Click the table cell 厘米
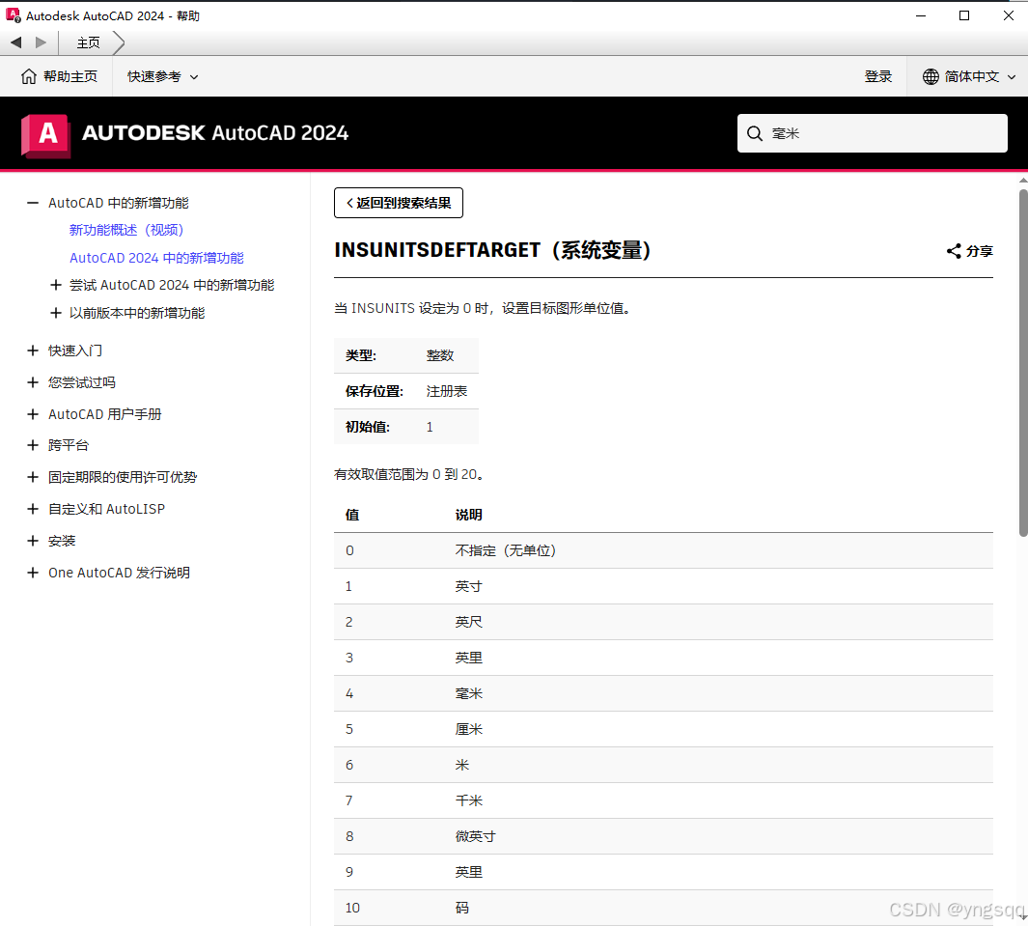This screenshot has width=1028, height=926. click(x=469, y=729)
